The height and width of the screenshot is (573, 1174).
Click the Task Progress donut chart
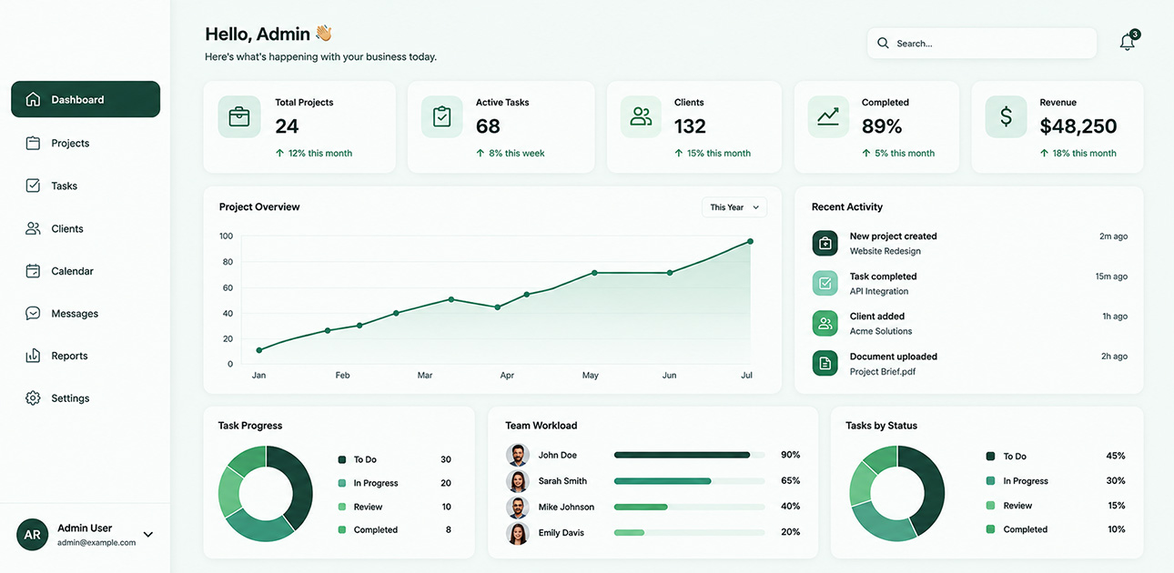point(266,494)
